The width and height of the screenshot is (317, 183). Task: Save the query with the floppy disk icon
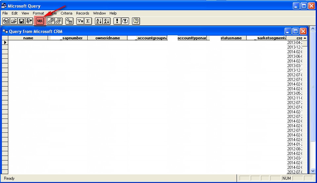point(21,21)
